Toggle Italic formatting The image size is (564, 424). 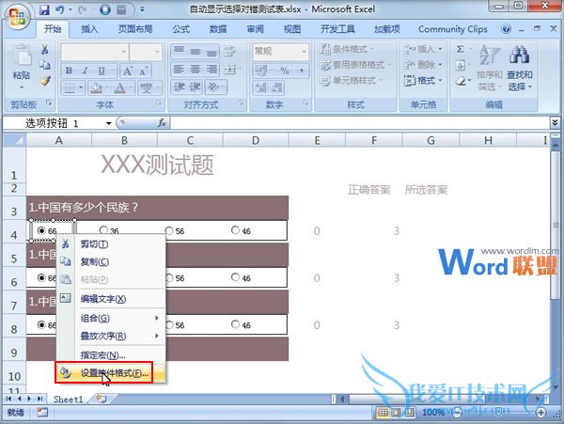coord(86,71)
